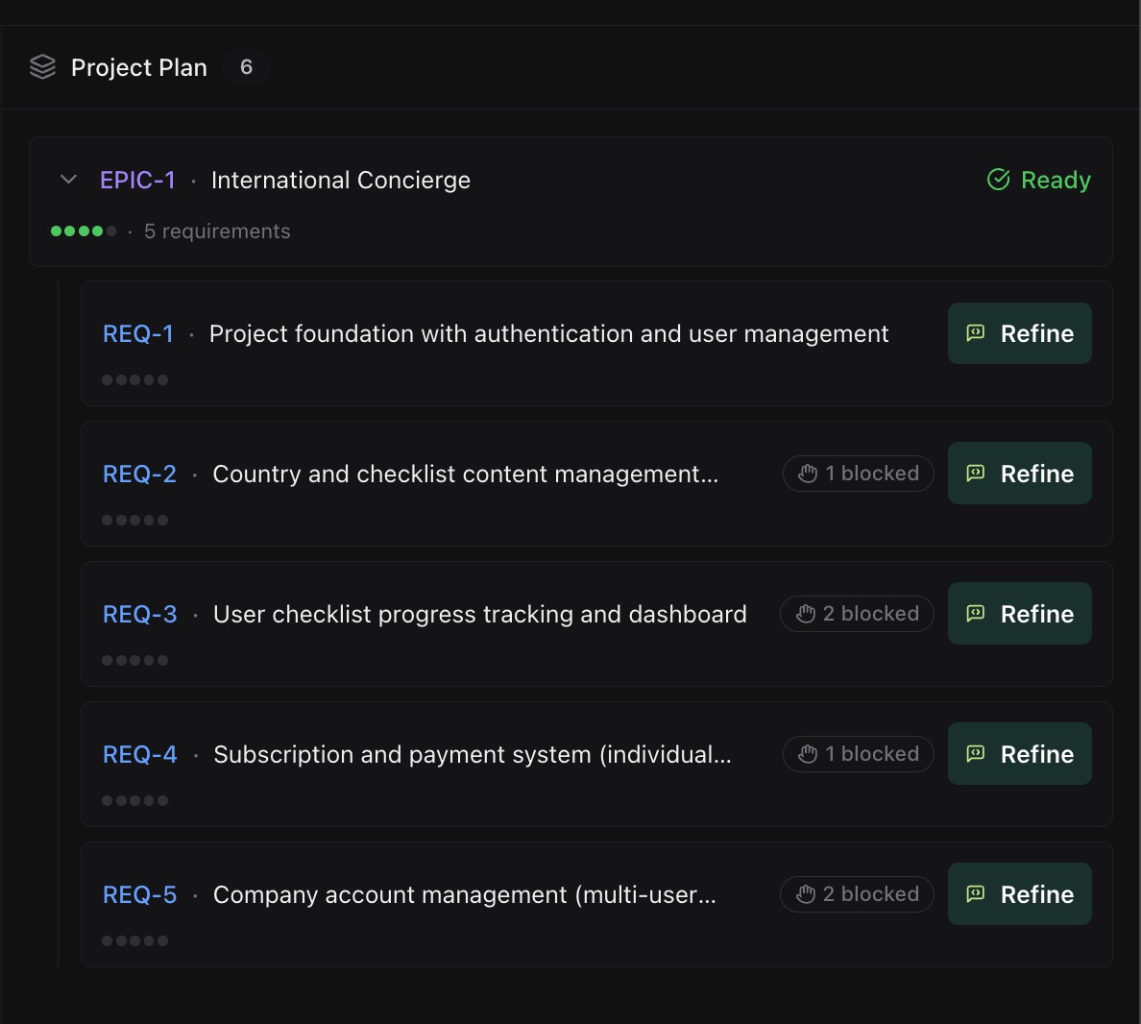This screenshot has width=1141, height=1024.
Task: Collapse the EPIC-1 chevron
Action: (x=68, y=180)
